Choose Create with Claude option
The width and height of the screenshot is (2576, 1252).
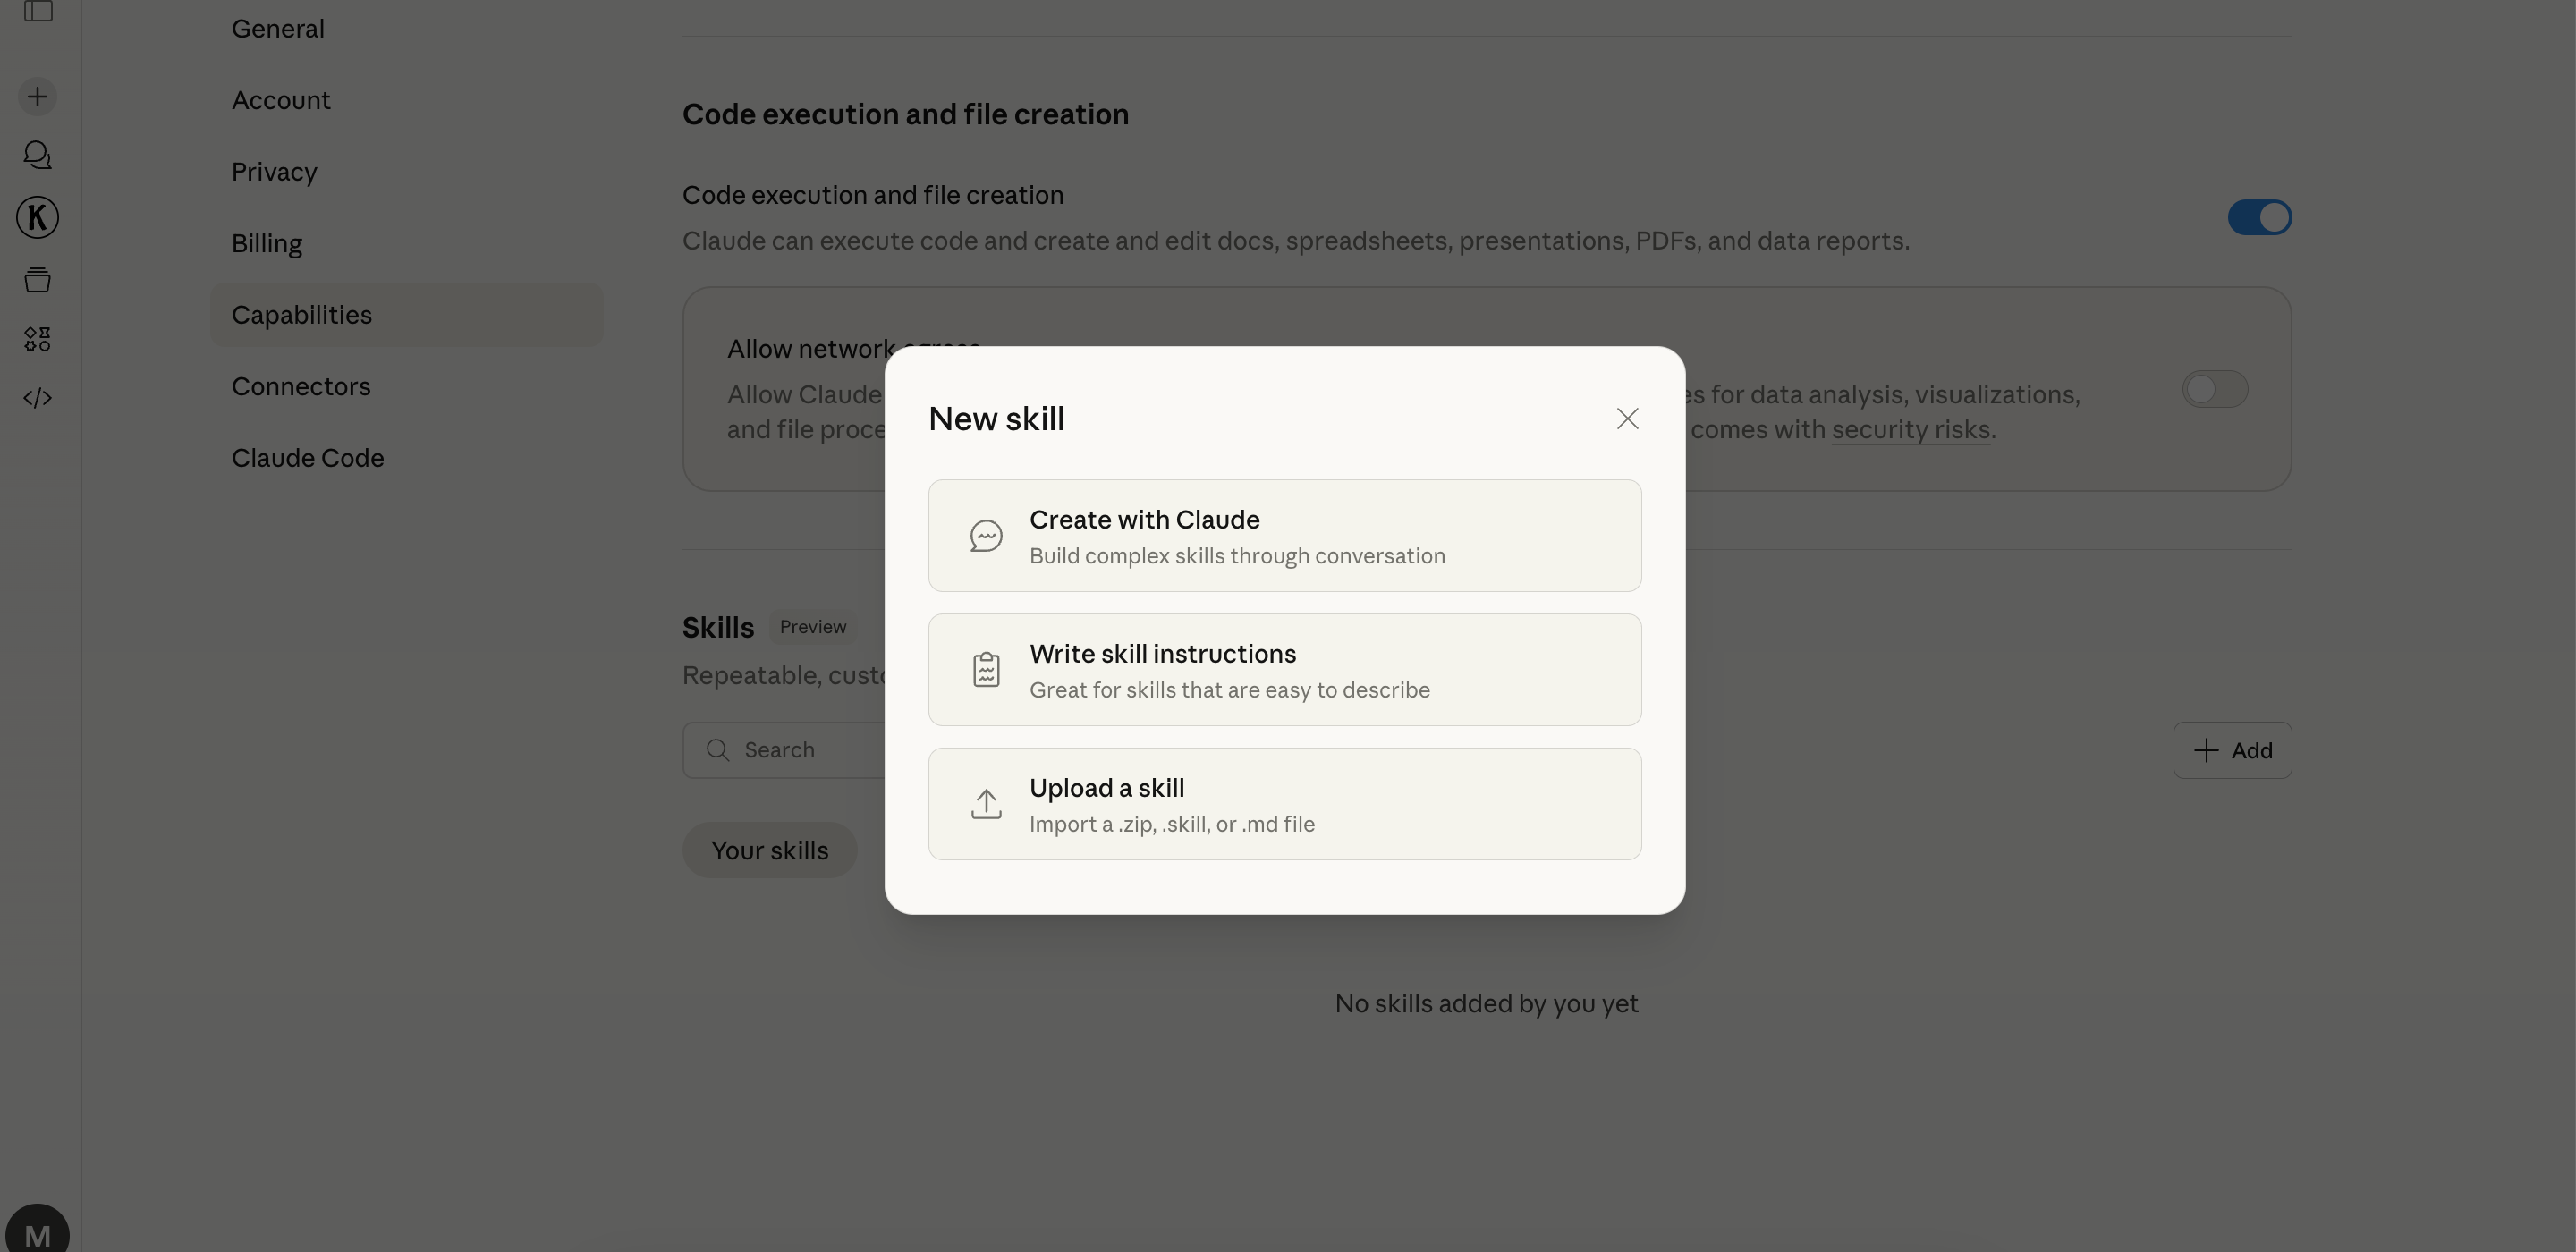click(1284, 536)
